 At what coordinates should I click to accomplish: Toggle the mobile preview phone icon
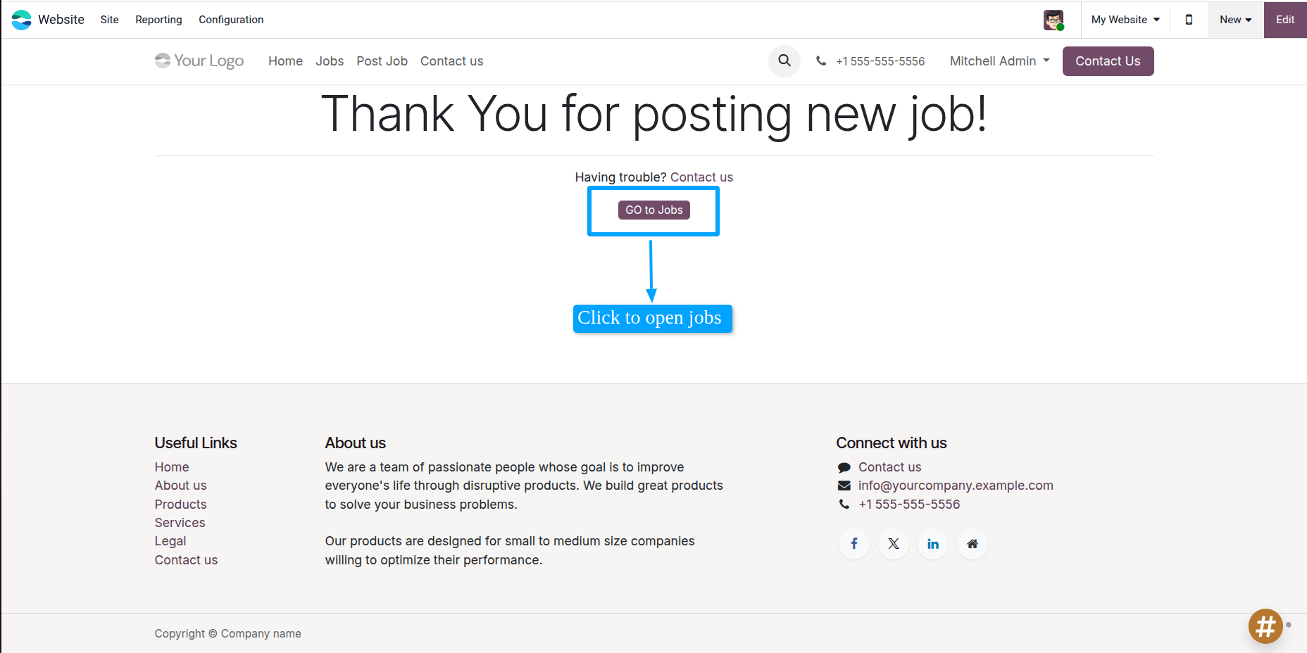pos(1189,20)
